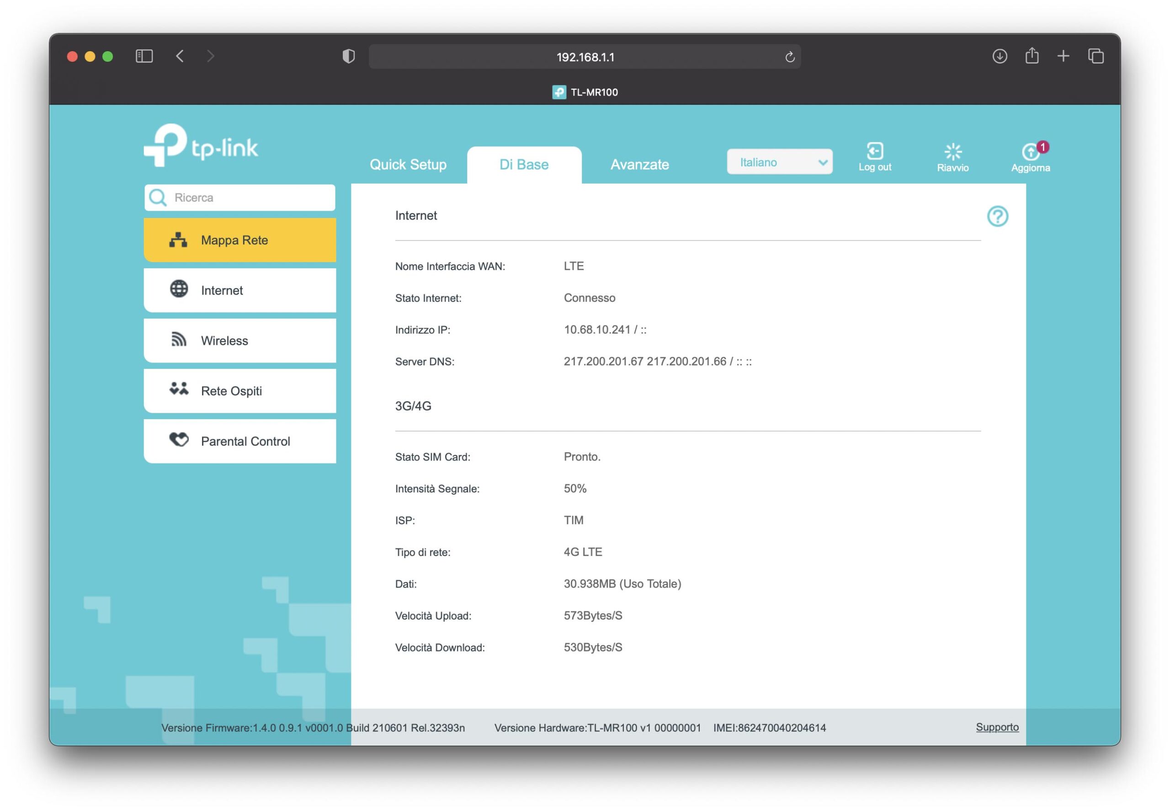
Task: Click the Aggiorna update icon
Action: coord(1030,151)
